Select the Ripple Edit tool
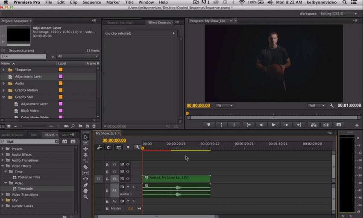Image resolution: width=363 pixels, height=218 pixels. click(x=86, y=149)
